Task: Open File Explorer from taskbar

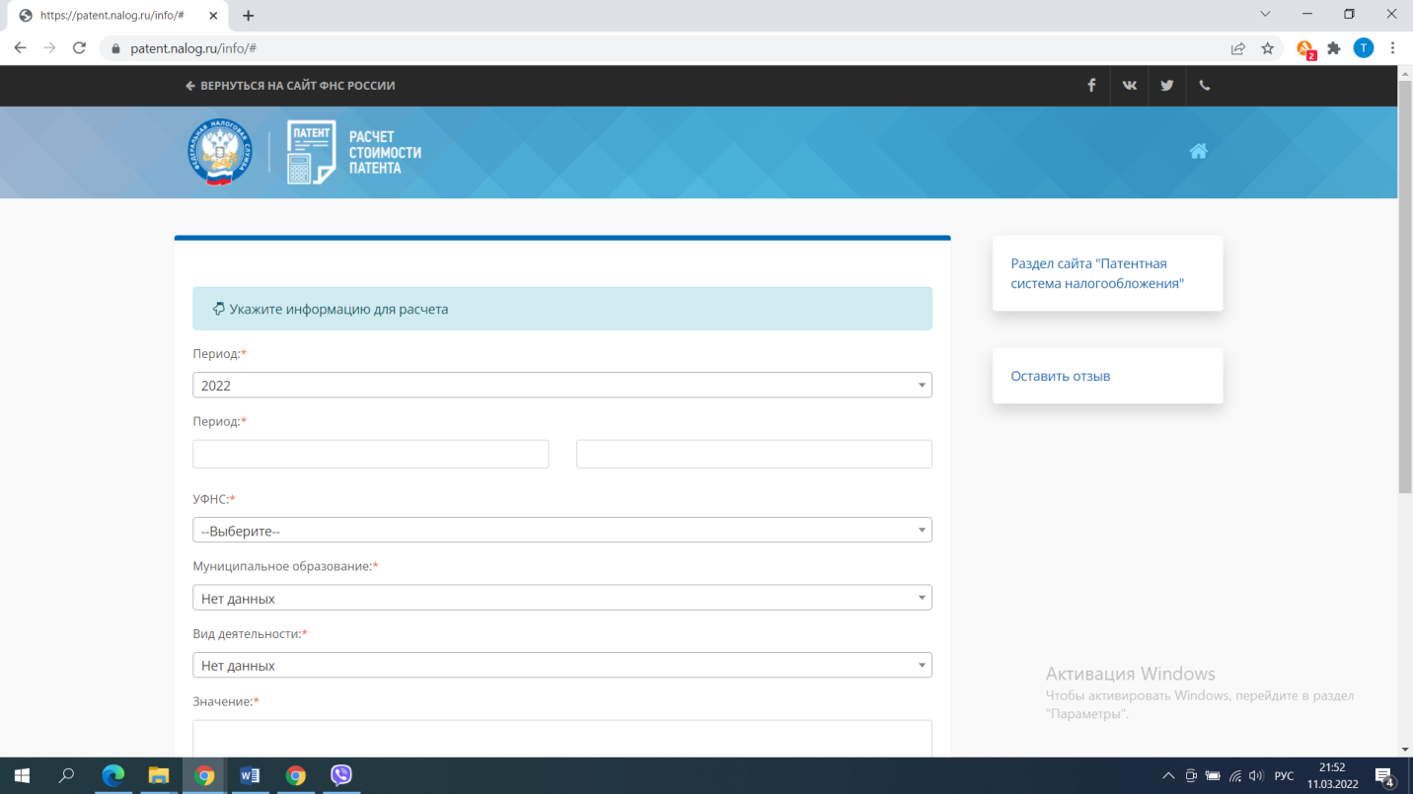Action: [159, 775]
